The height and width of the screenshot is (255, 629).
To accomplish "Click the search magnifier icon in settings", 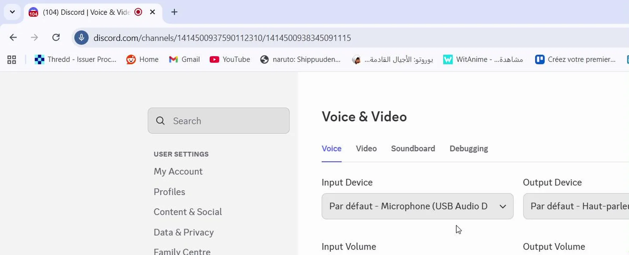I will coord(160,121).
